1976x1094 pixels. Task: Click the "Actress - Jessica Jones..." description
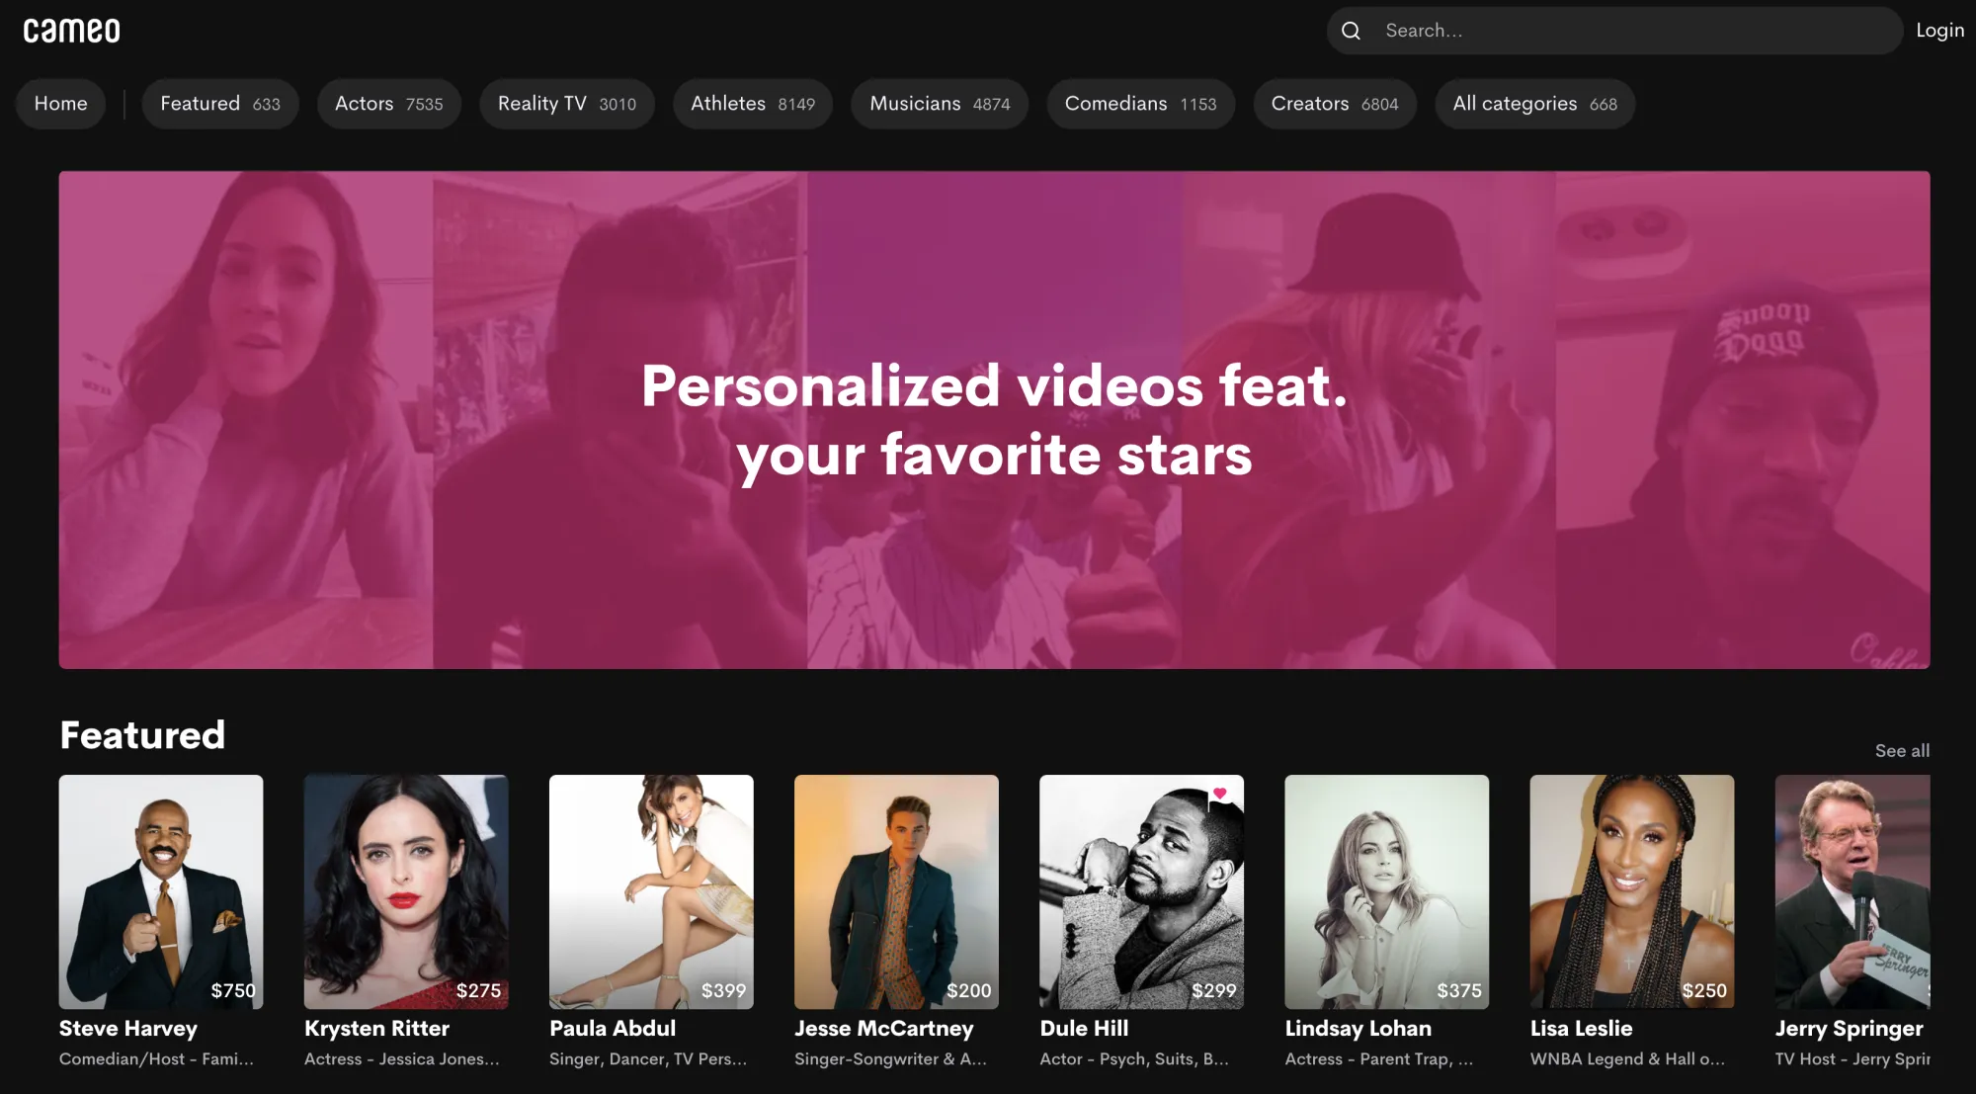pyautogui.click(x=402, y=1059)
